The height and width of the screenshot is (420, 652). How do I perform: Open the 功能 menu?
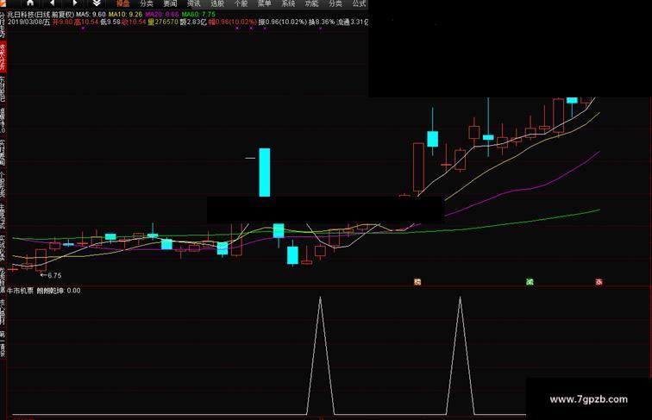coord(312,3)
